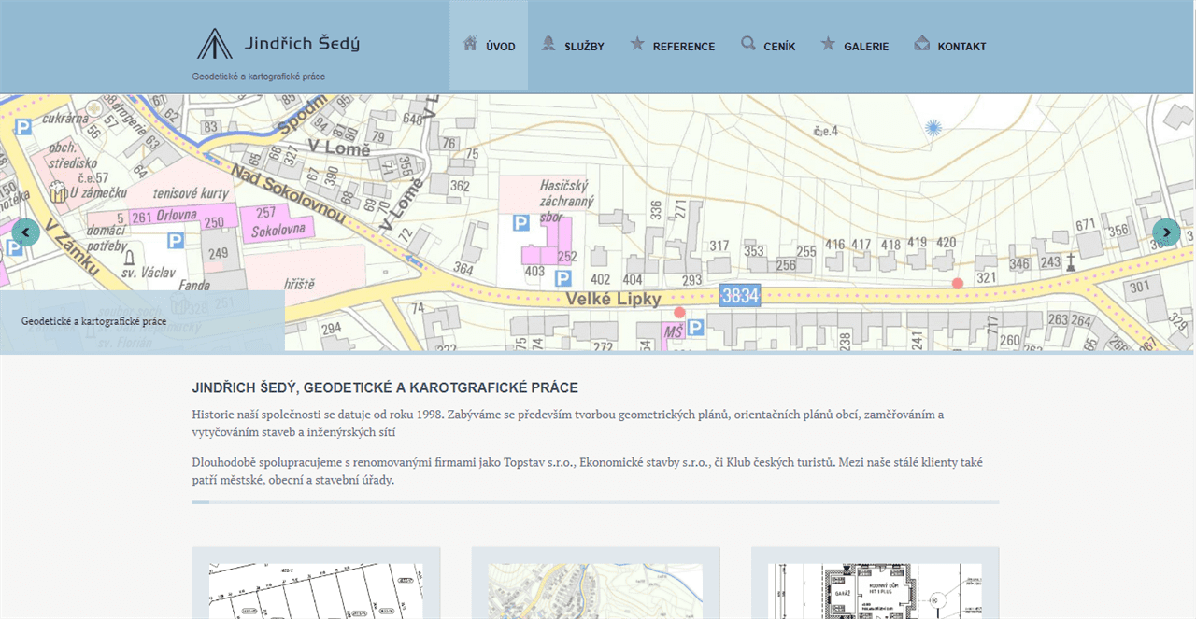Advance the slideshow with the right arrow
The image size is (1196, 619).
click(x=1166, y=232)
